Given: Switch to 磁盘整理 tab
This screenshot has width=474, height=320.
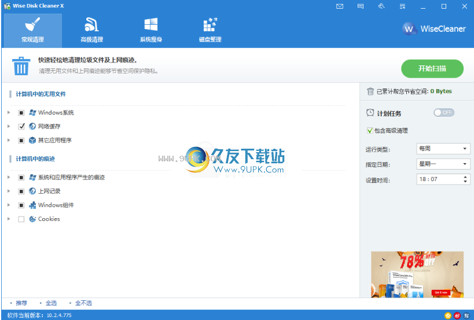Looking at the screenshot, I should coord(210,31).
